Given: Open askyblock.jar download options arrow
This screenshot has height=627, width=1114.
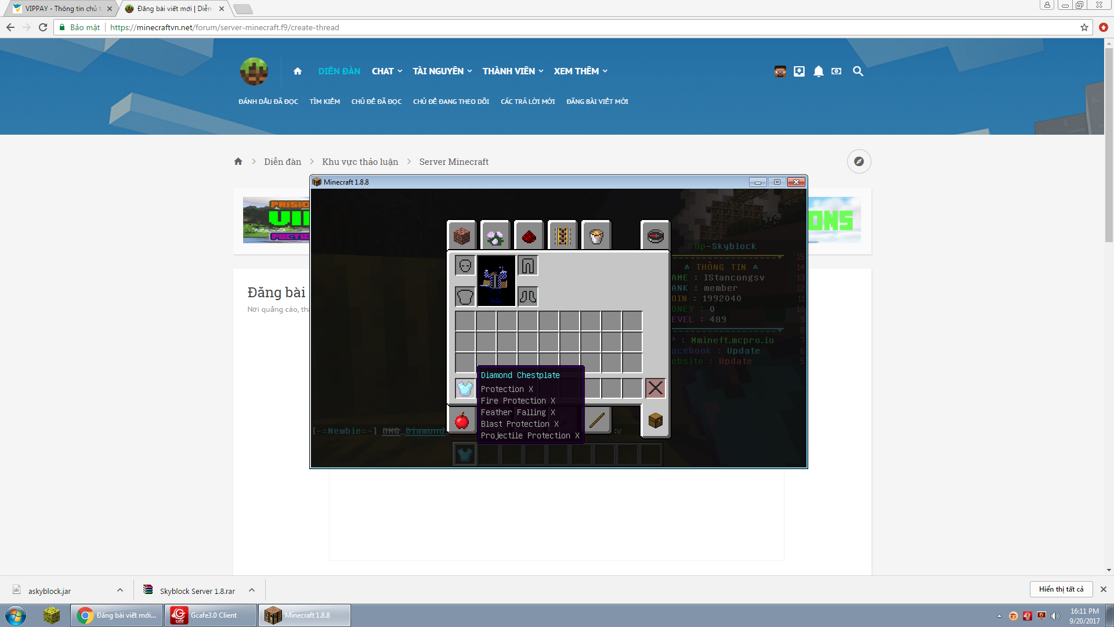Looking at the screenshot, I should [120, 590].
